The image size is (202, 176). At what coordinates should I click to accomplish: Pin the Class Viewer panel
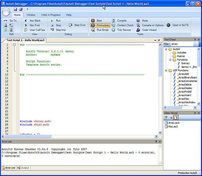pos(195,113)
